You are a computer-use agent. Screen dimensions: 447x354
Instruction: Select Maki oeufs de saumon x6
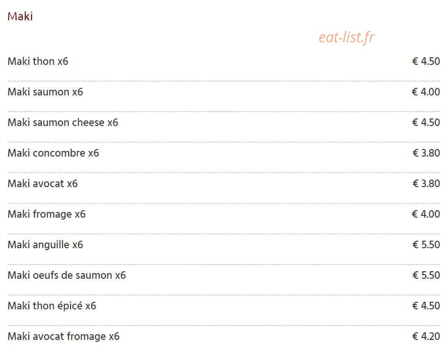tap(67, 275)
